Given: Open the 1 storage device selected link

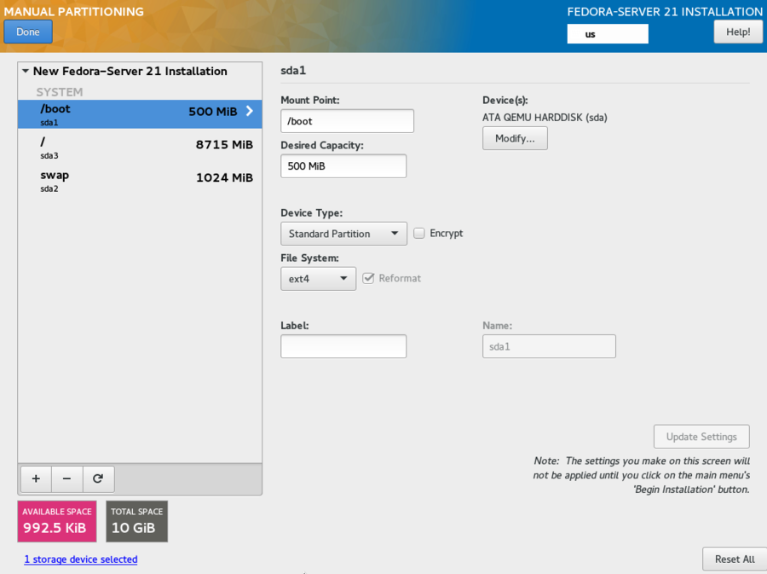Looking at the screenshot, I should coord(81,560).
